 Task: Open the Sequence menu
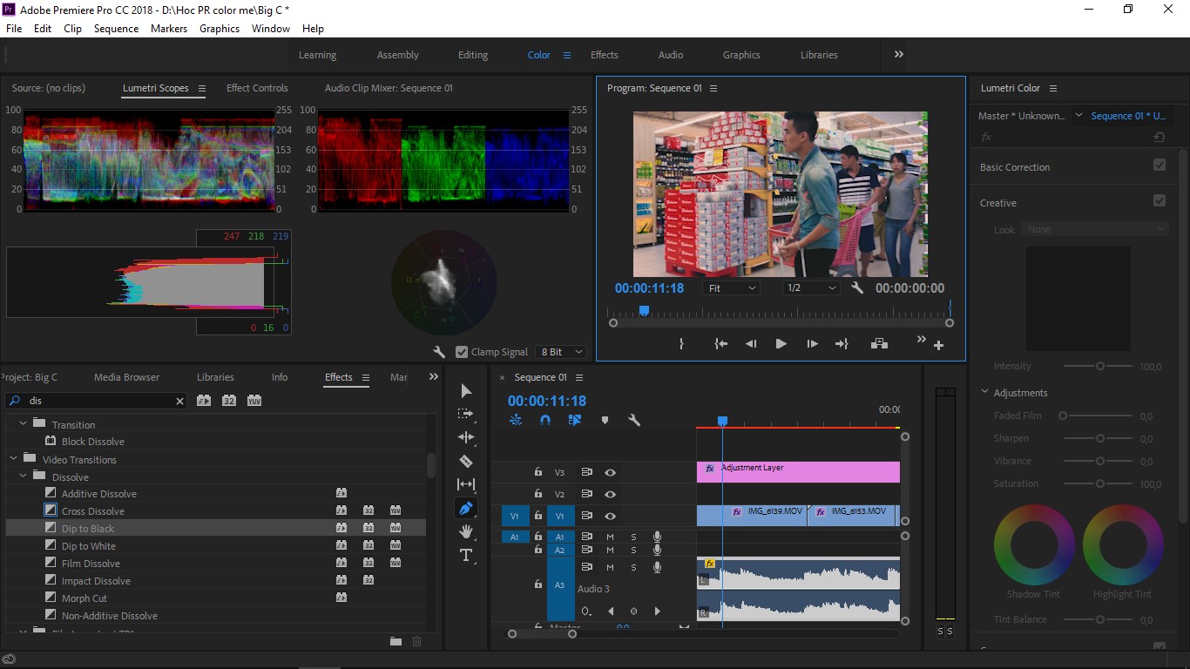click(x=116, y=28)
